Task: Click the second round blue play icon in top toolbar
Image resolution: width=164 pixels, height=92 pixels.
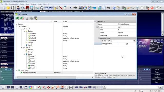Action: click(x=89, y=8)
